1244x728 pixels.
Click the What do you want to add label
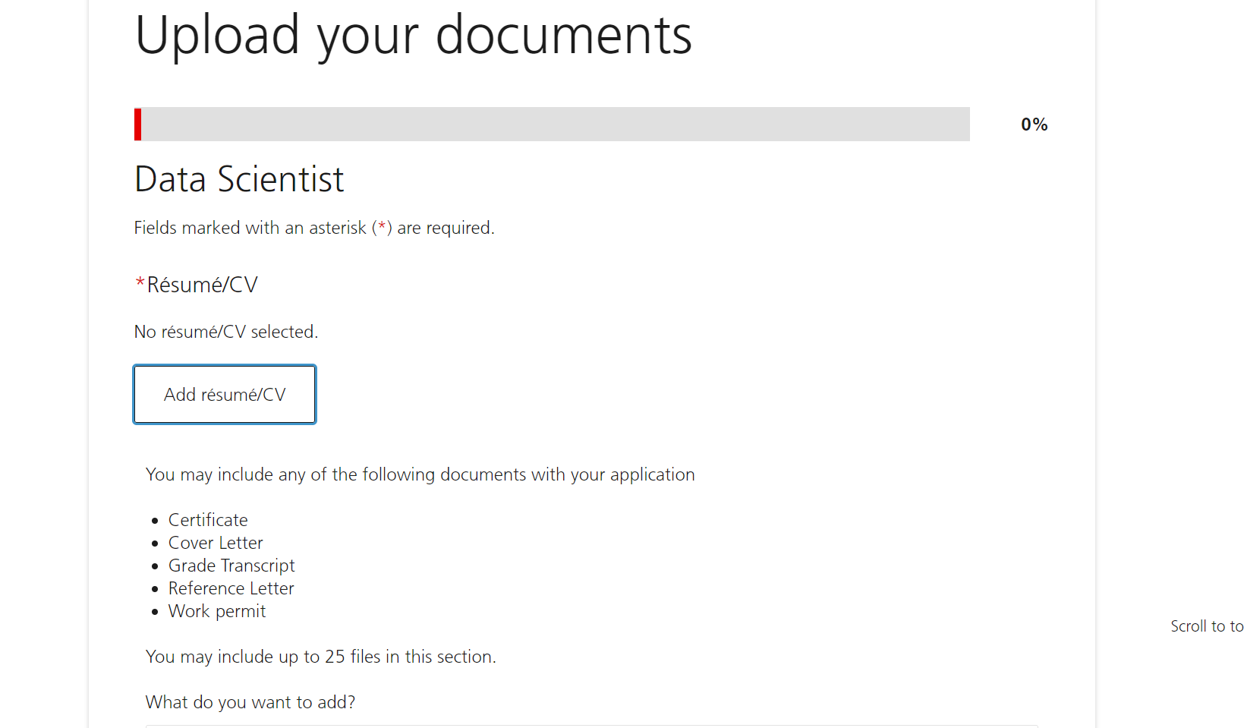(x=250, y=702)
